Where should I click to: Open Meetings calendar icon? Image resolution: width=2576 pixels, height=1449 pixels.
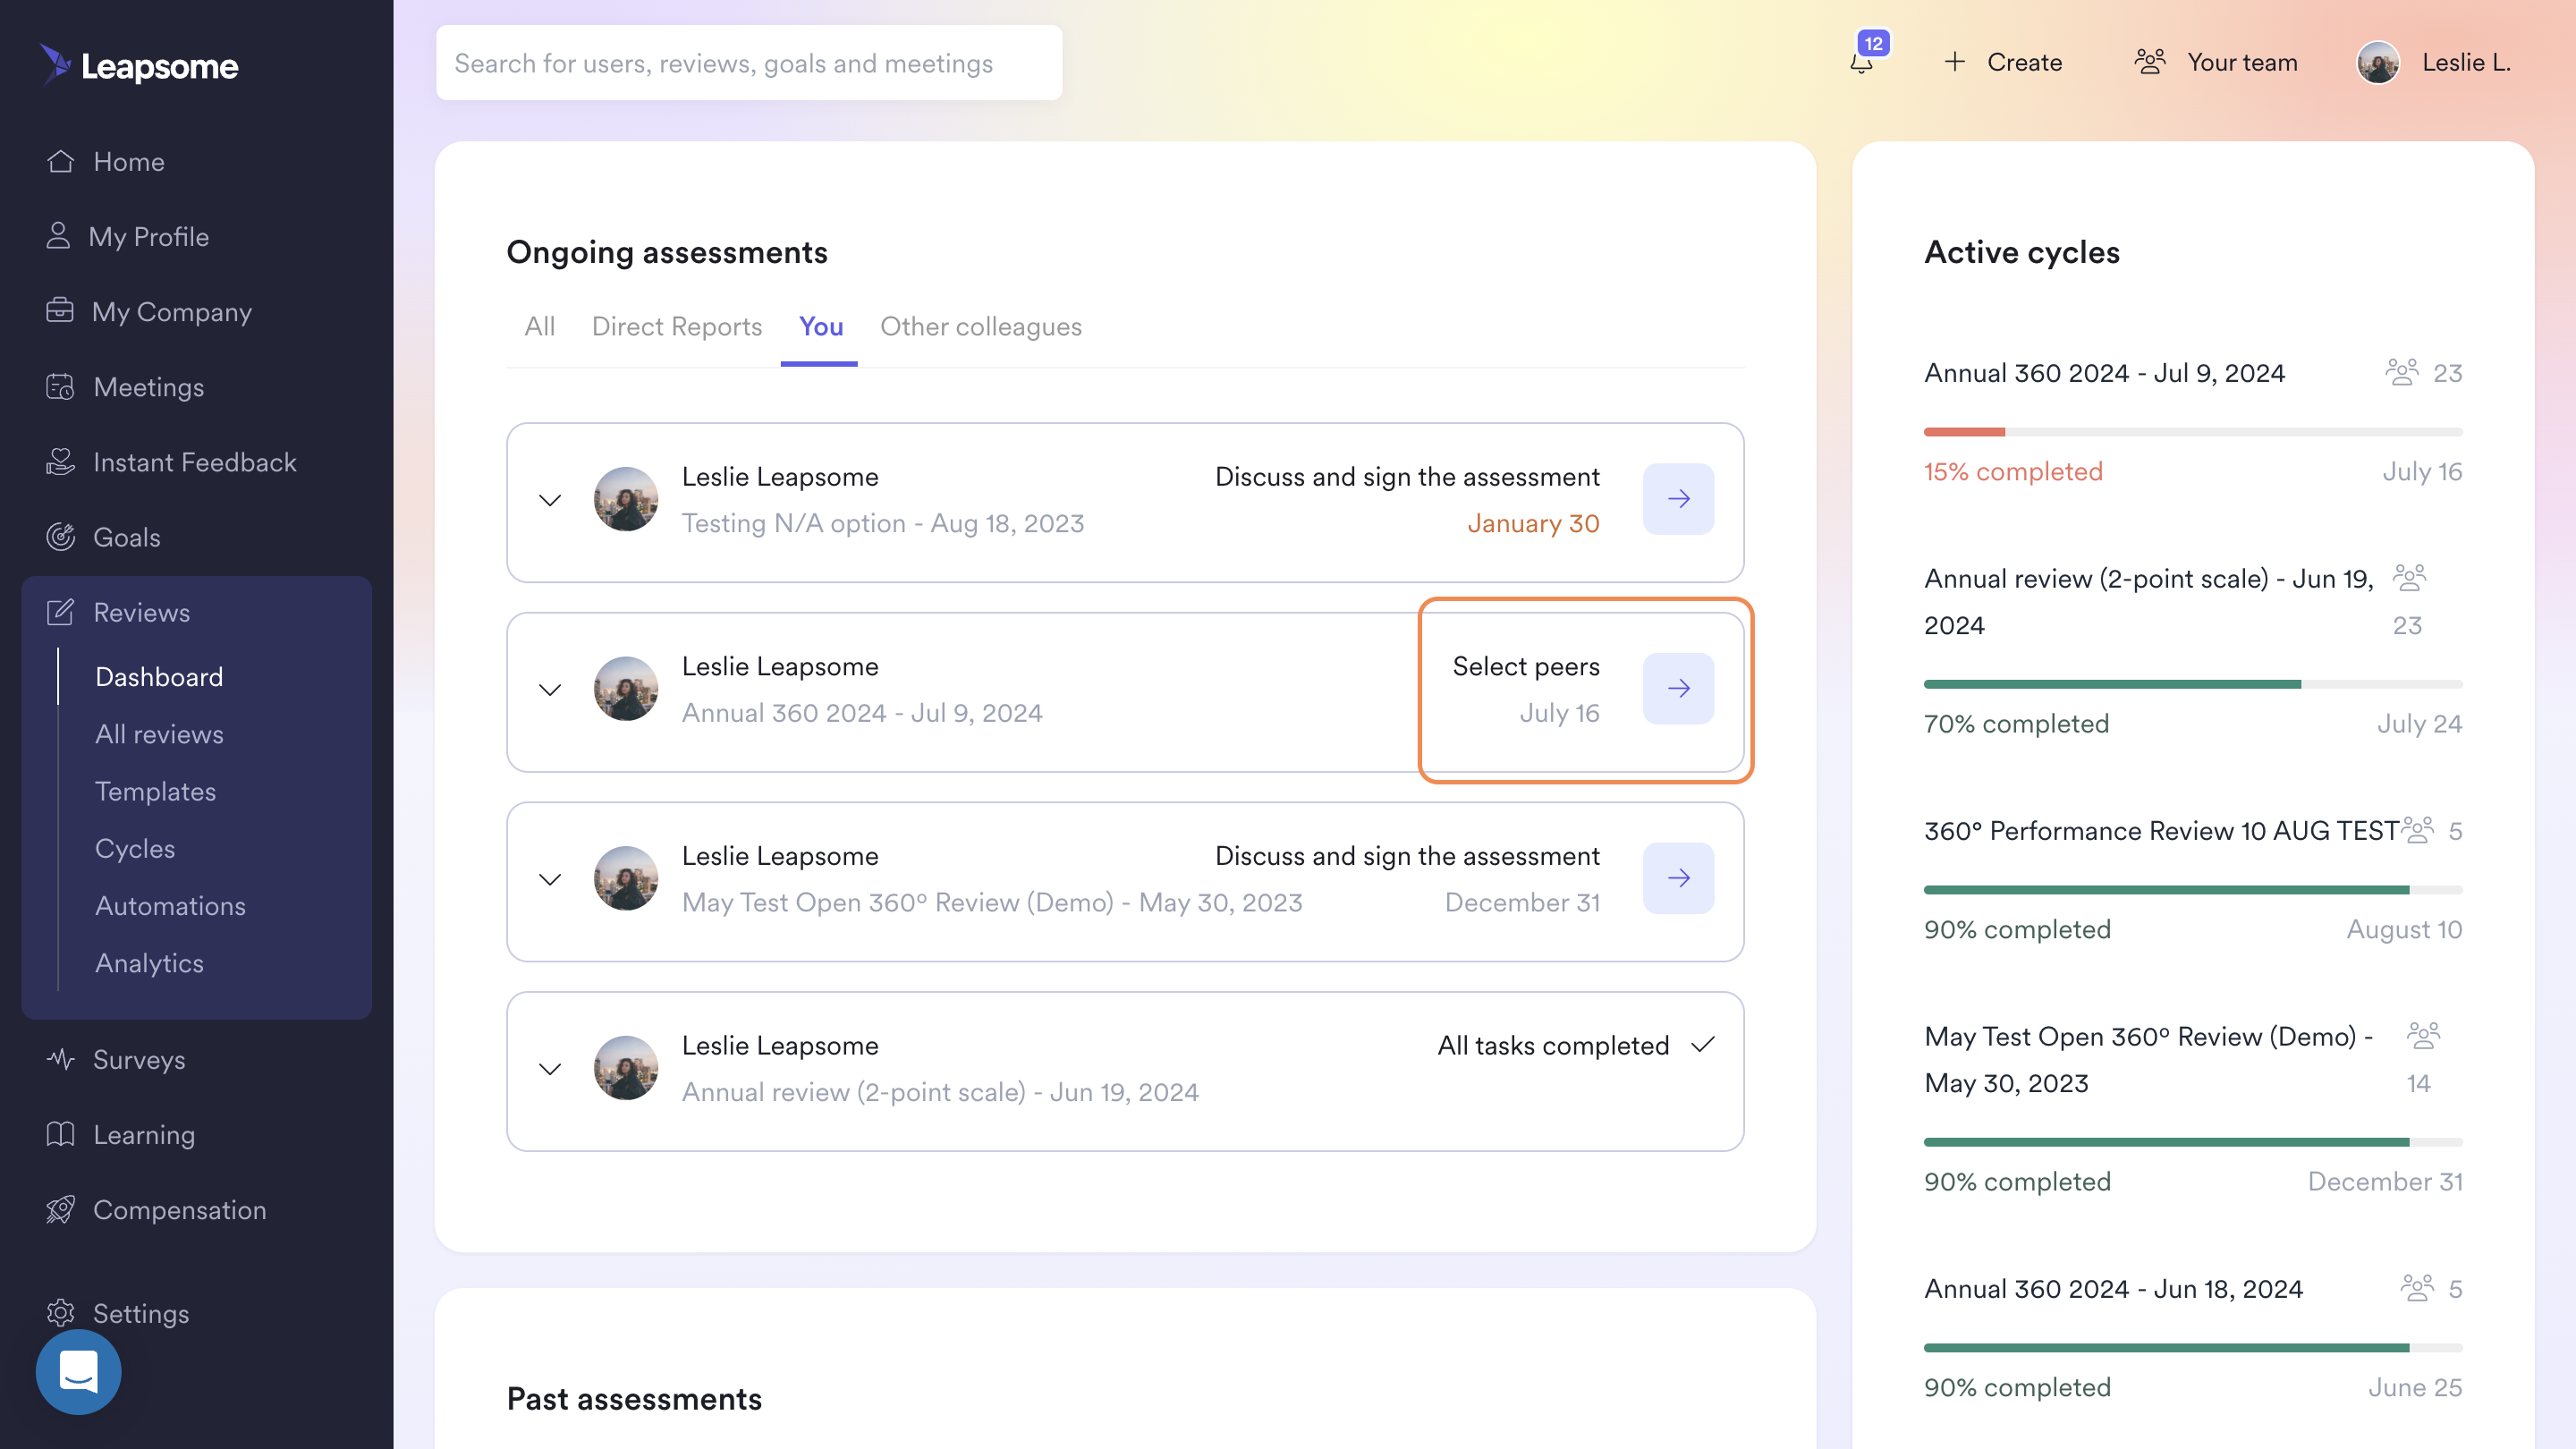click(x=60, y=386)
